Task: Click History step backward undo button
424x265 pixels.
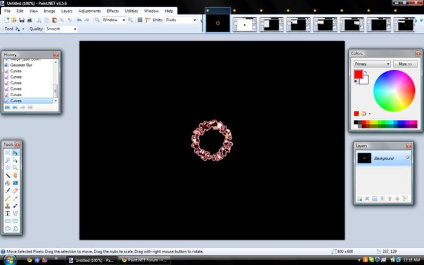Action: (15, 108)
